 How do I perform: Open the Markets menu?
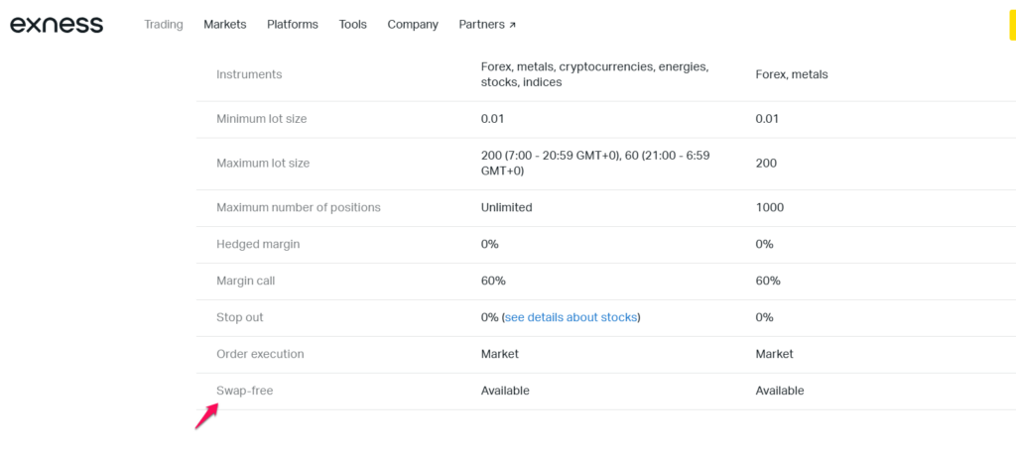tap(225, 25)
